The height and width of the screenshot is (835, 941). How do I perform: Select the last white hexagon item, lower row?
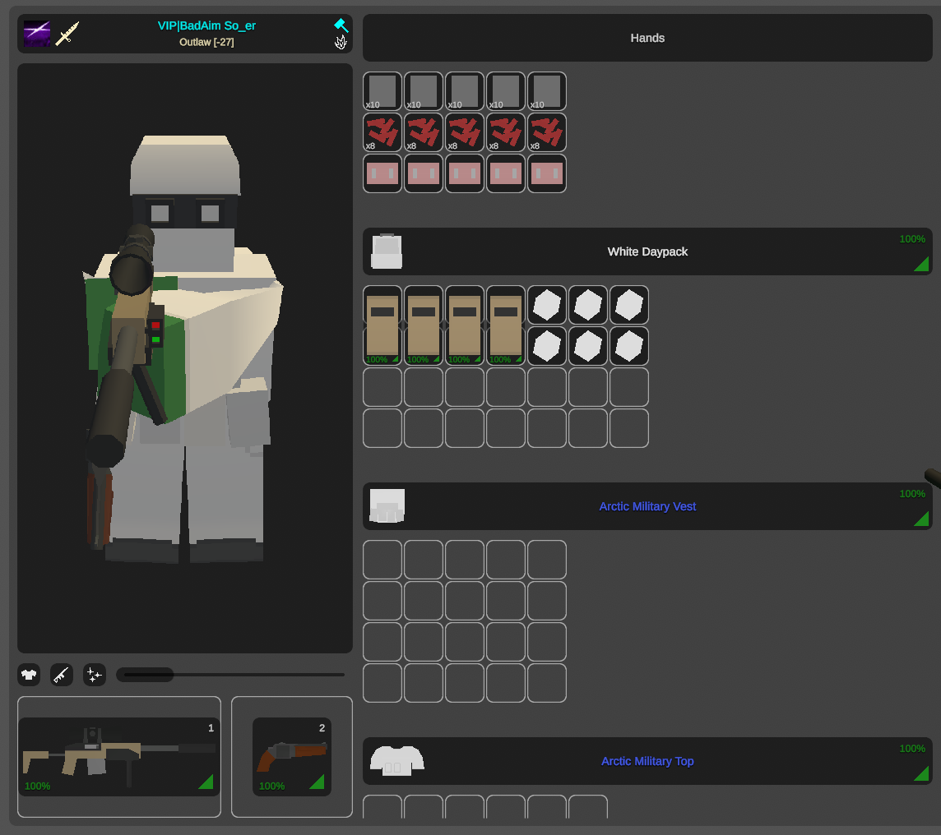pyautogui.click(x=629, y=346)
